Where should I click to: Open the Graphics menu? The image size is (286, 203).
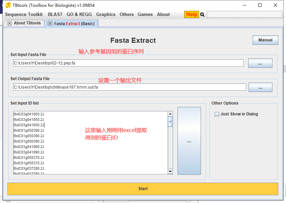[x=105, y=15]
